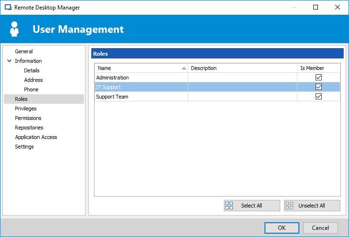349x237 pixels.
Task: Select the Support Team role row
Action: tap(217, 97)
